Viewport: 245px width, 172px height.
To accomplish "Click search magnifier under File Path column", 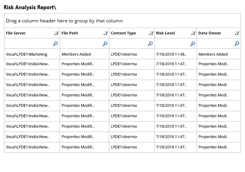I will [x=105, y=44].
